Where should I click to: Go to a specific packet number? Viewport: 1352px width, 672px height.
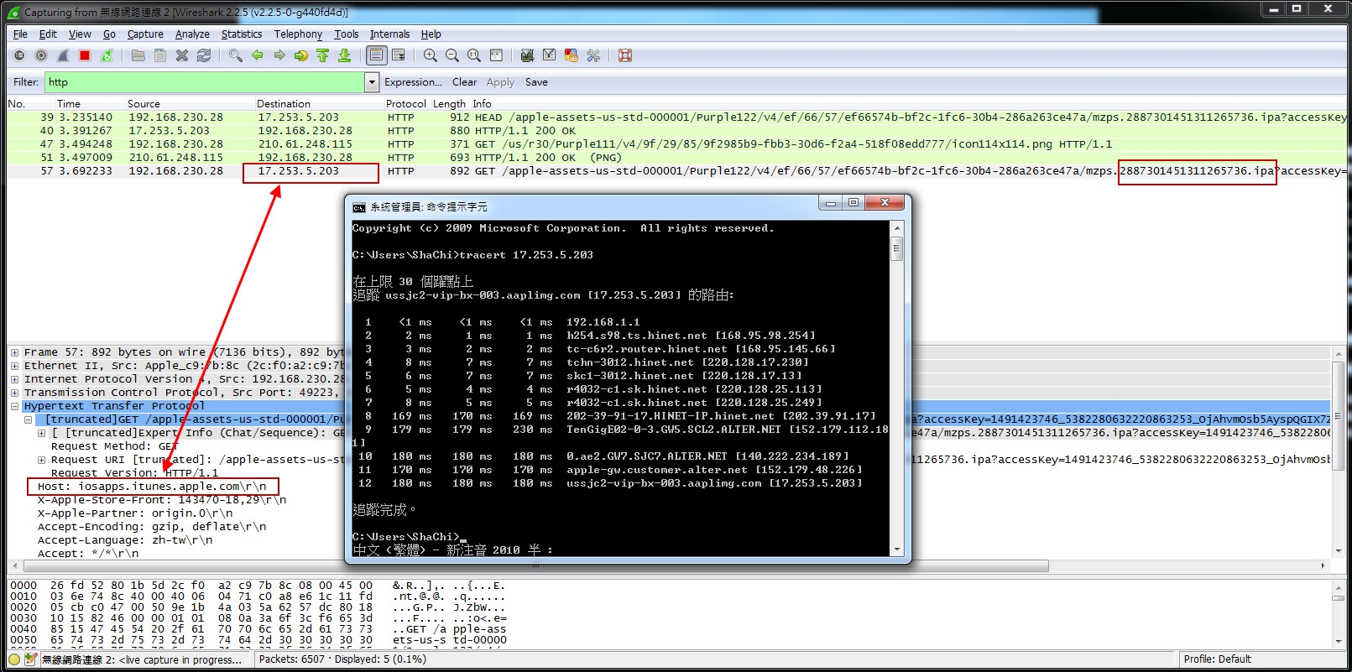point(301,55)
